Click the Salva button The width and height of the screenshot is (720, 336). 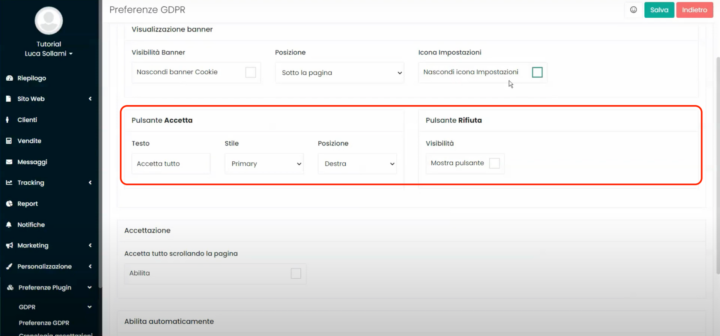pyautogui.click(x=659, y=10)
